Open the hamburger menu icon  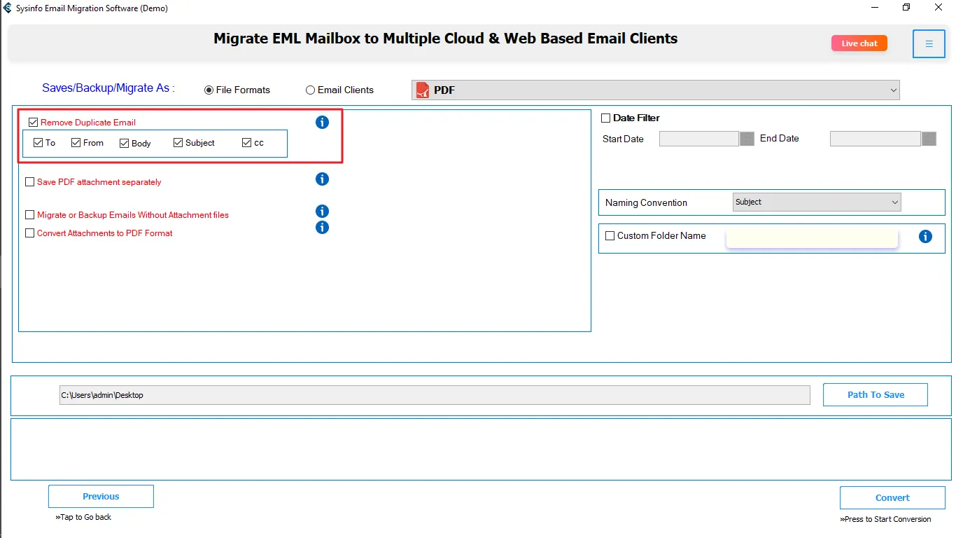[929, 44]
